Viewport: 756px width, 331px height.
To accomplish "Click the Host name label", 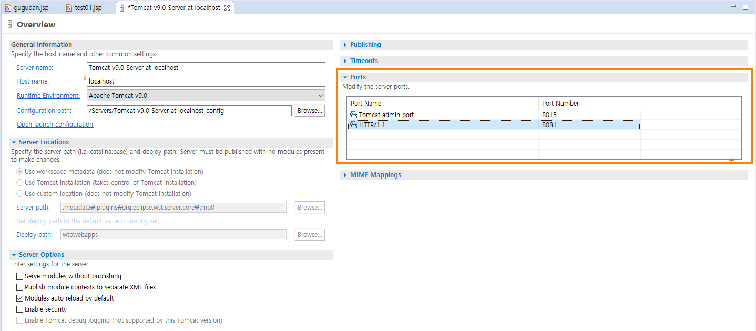I will pyautogui.click(x=33, y=81).
